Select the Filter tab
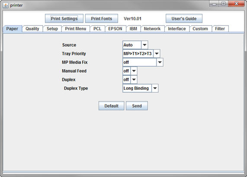Viewport: 247px width, 177px height. 220,29
